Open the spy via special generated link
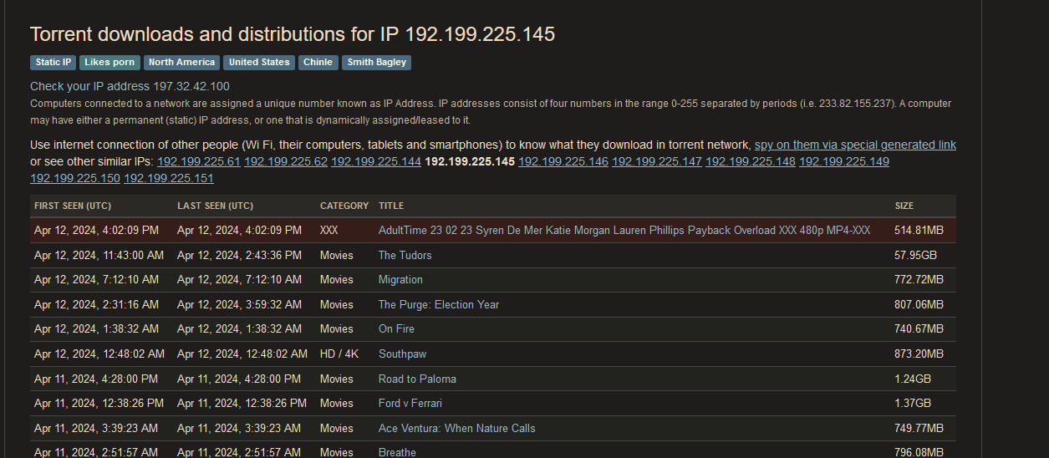1049x458 pixels. click(855, 145)
